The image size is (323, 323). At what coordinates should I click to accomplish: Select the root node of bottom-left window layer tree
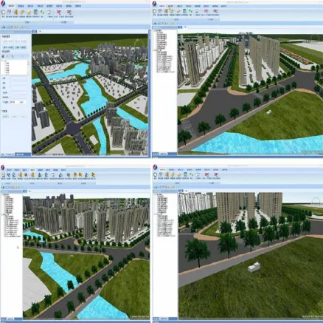(x=6, y=194)
